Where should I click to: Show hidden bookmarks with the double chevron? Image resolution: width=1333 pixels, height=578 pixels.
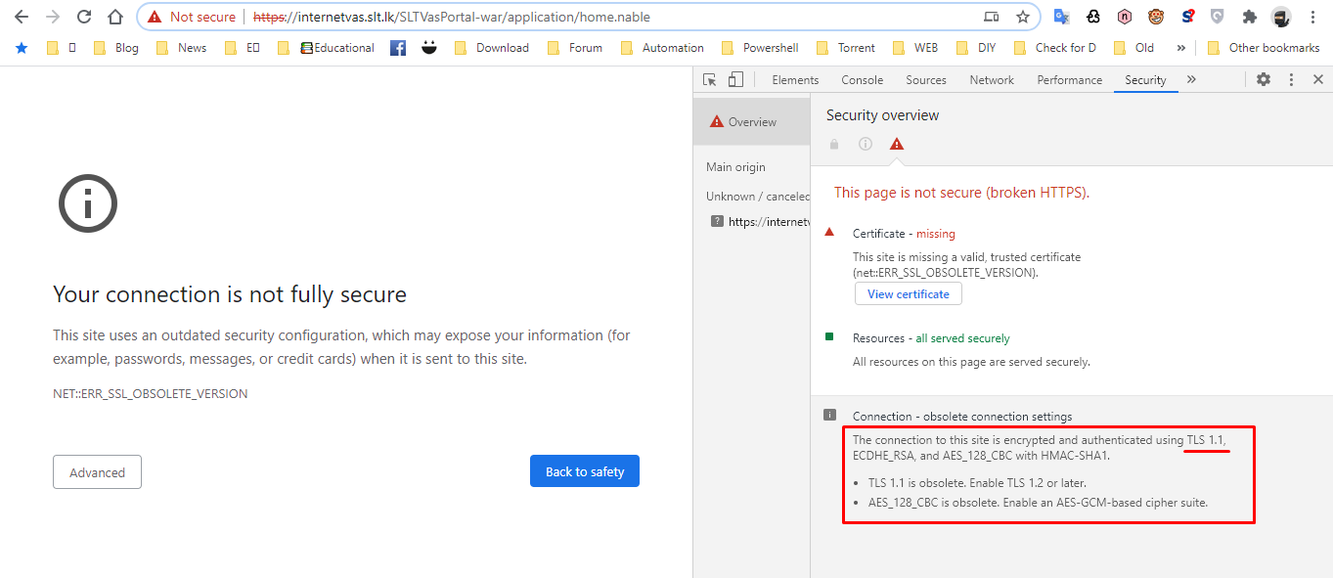click(x=1181, y=48)
